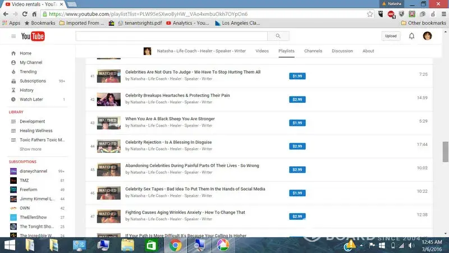Open the account avatar menu
Viewport: 449px width, 253px height.
[x=427, y=36]
